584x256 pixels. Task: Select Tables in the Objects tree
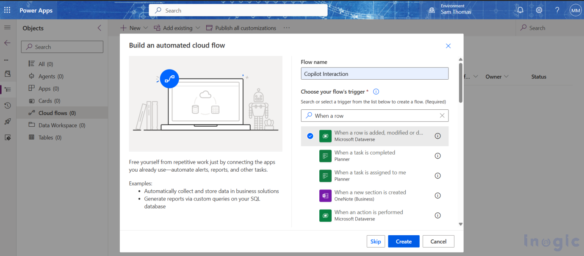click(46, 137)
